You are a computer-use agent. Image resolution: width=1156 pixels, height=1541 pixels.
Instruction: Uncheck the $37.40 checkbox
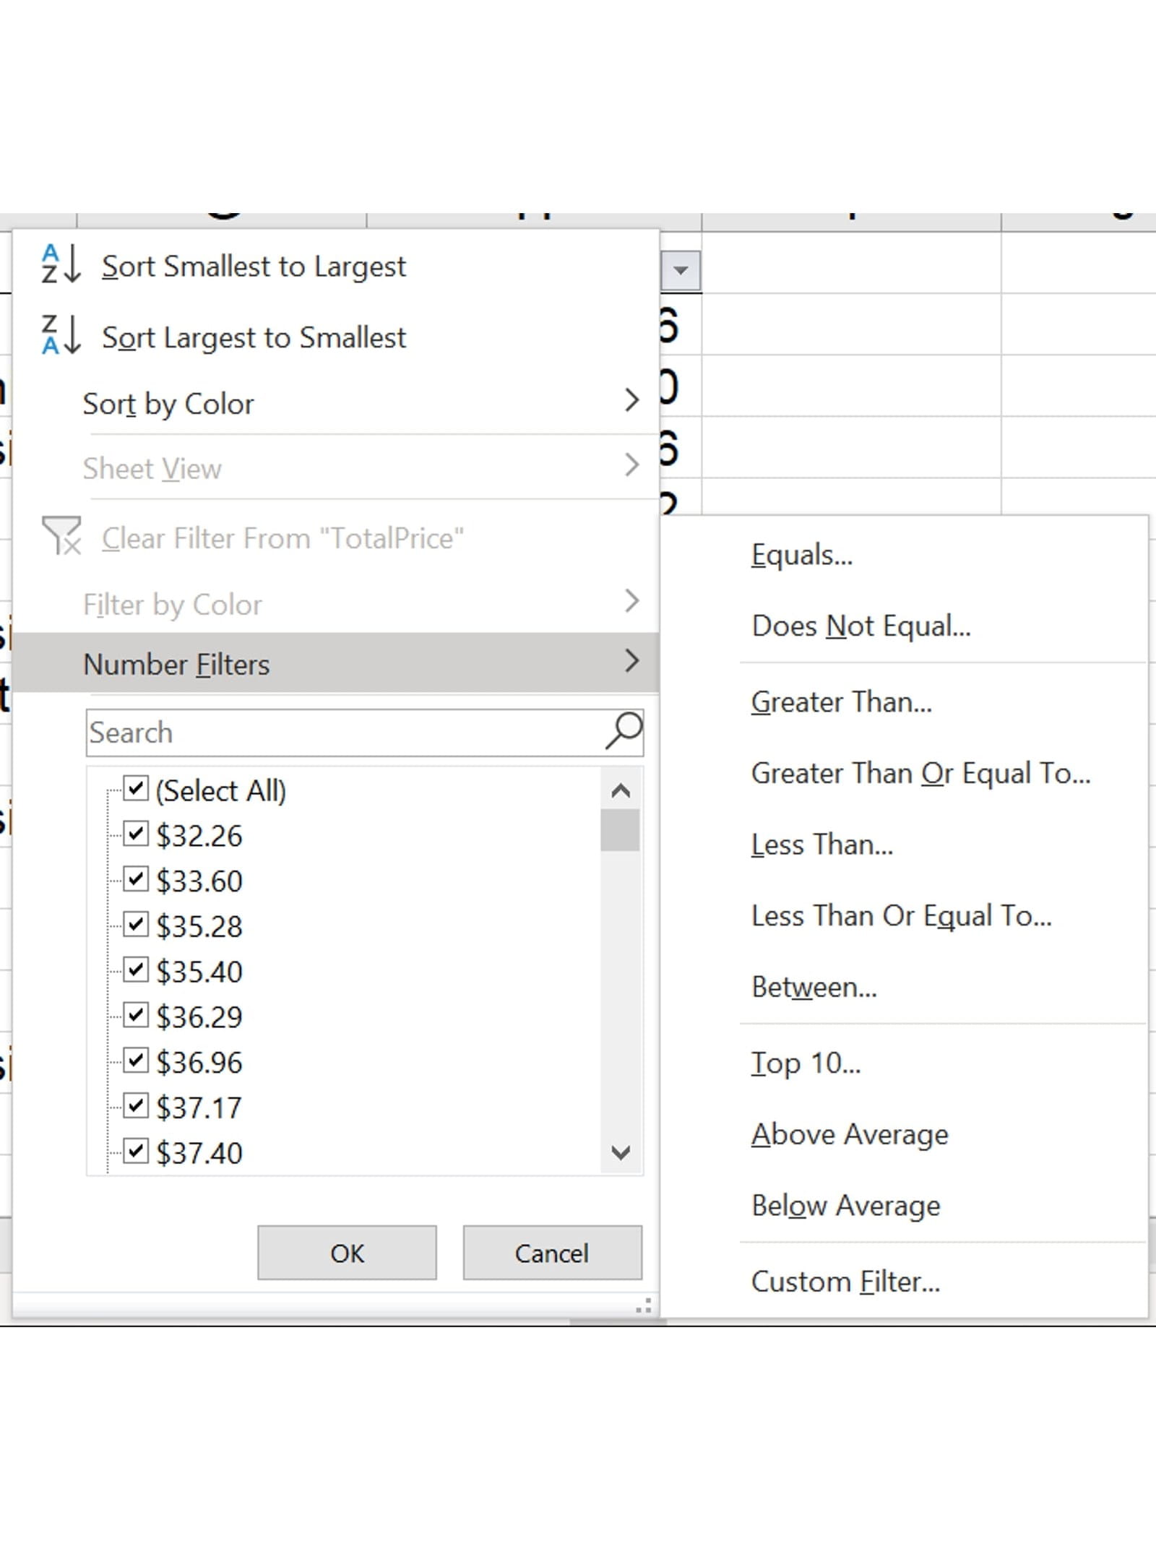pyautogui.click(x=136, y=1151)
